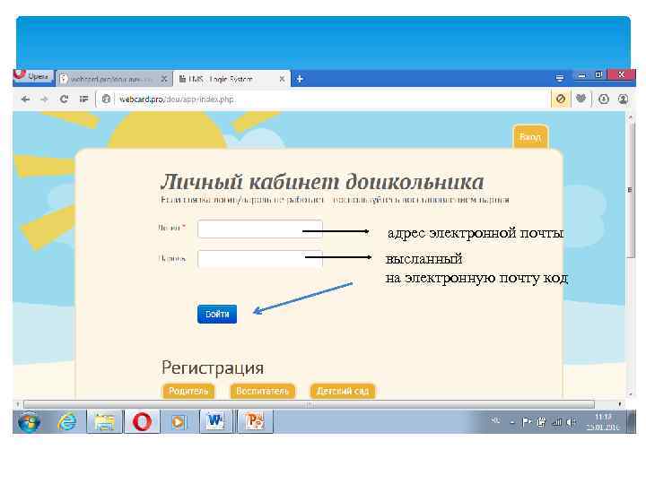646x484 pixels.
Task: Go forward to next page
Action: pyautogui.click(x=45, y=99)
